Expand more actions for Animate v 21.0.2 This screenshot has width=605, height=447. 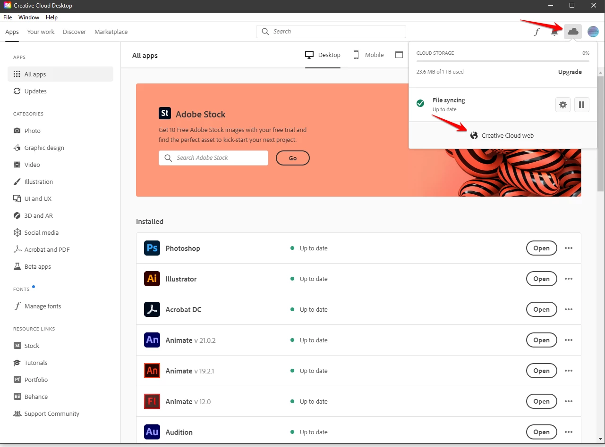pyautogui.click(x=569, y=340)
